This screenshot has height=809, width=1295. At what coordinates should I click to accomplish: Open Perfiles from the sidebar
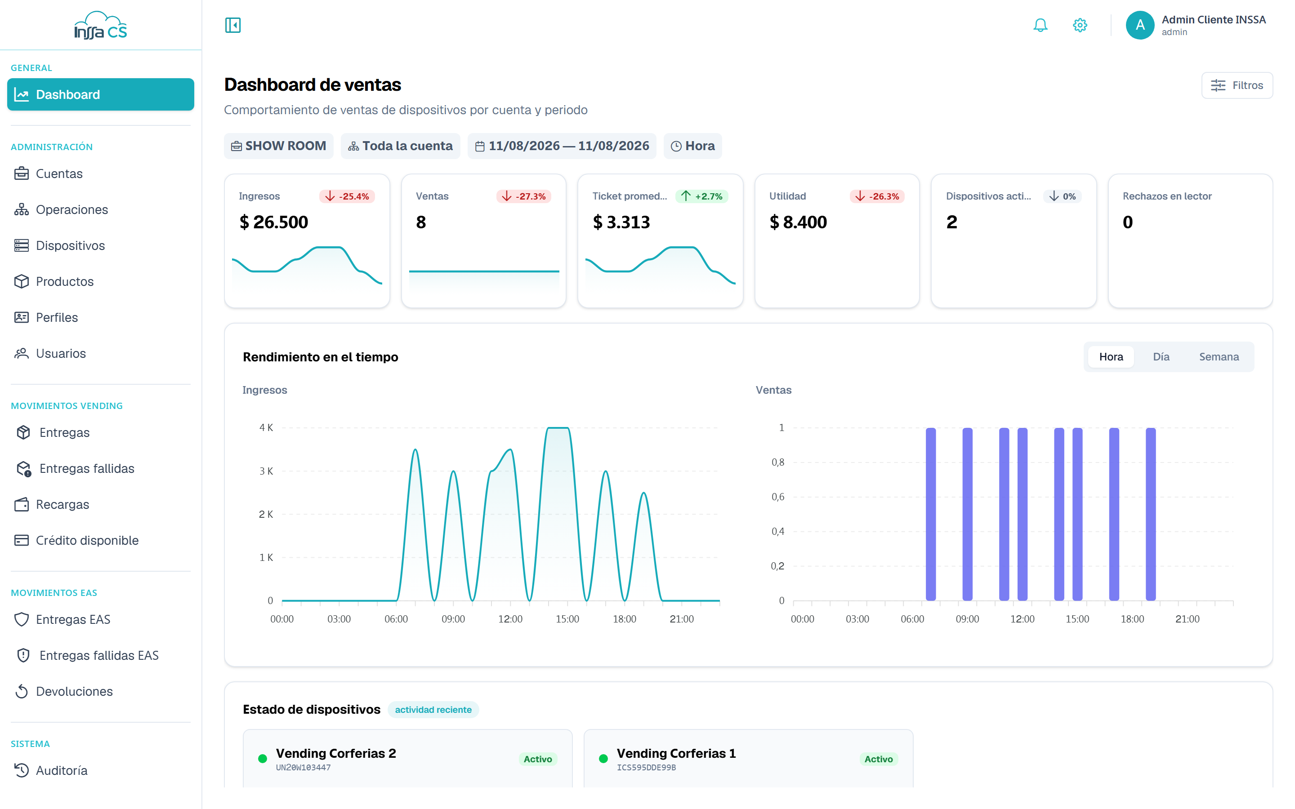pyautogui.click(x=101, y=317)
